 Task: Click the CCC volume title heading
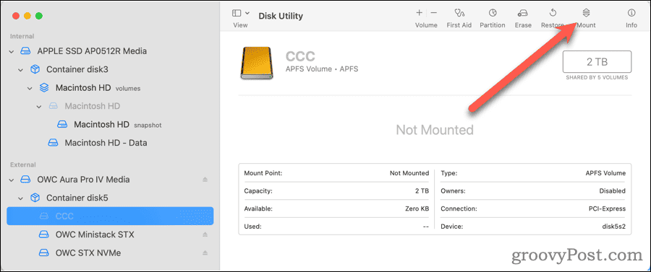(300, 56)
